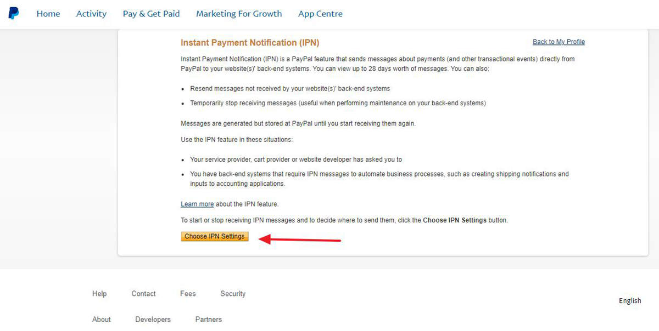Open the Back to My Profile link
The image size is (659, 331).
click(559, 42)
